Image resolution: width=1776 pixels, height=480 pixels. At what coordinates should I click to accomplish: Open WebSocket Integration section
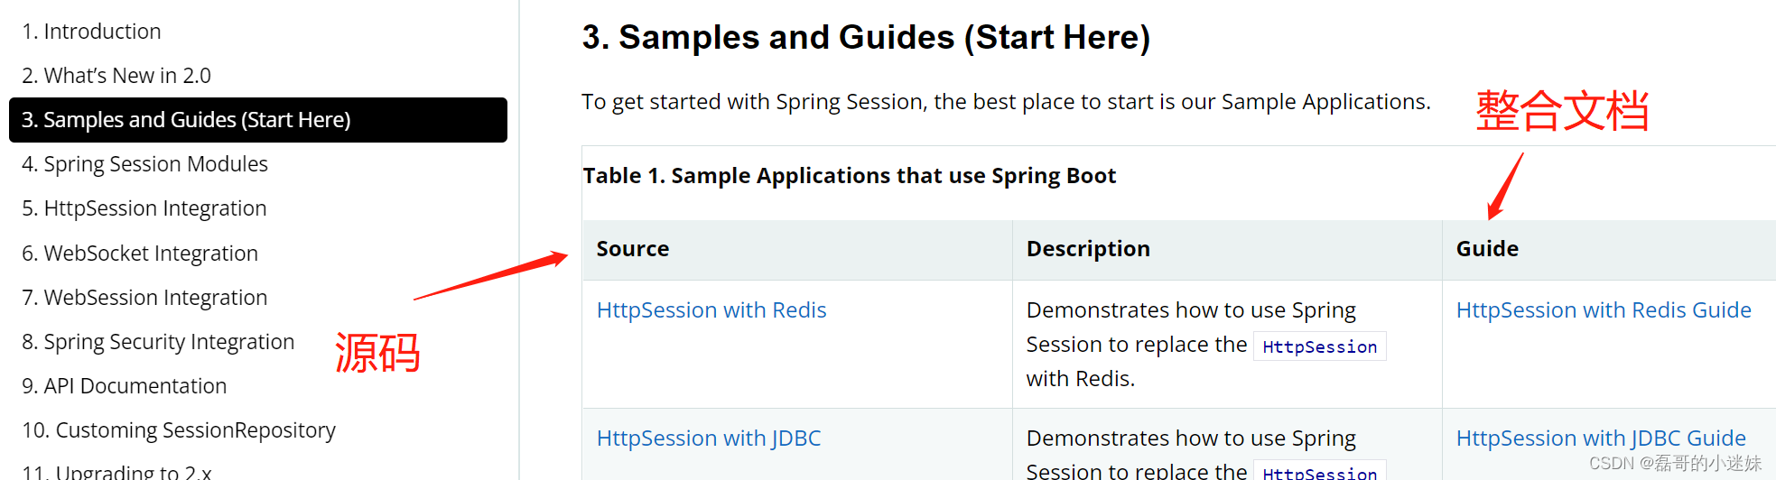point(140,254)
